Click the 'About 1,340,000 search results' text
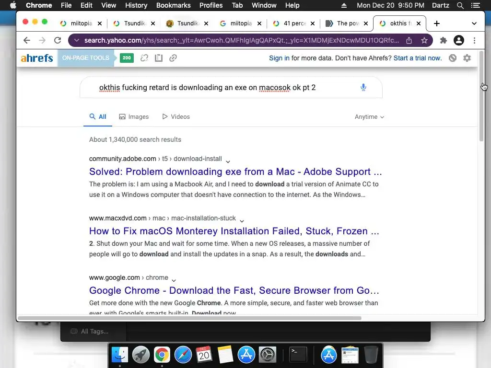This screenshot has width=491, height=368. [x=135, y=139]
